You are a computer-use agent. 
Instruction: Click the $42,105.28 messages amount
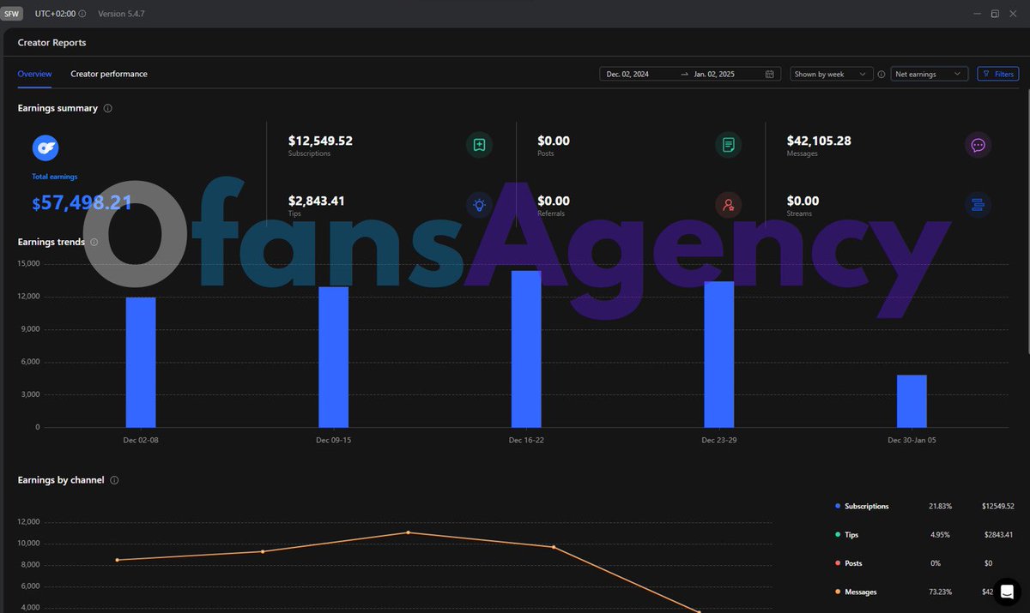[x=819, y=141]
